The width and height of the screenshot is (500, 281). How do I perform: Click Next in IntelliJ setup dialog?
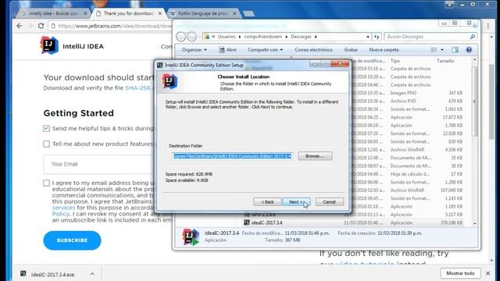(296, 202)
